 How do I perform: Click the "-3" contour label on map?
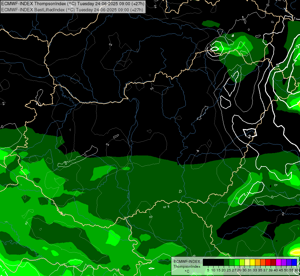[x=298, y=47]
